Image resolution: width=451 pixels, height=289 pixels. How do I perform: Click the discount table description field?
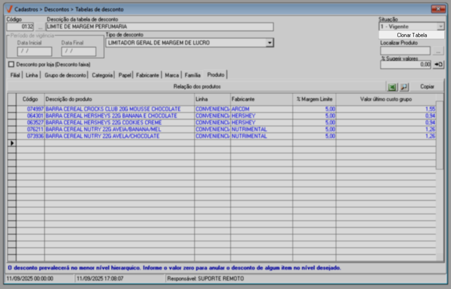pos(160,27)
